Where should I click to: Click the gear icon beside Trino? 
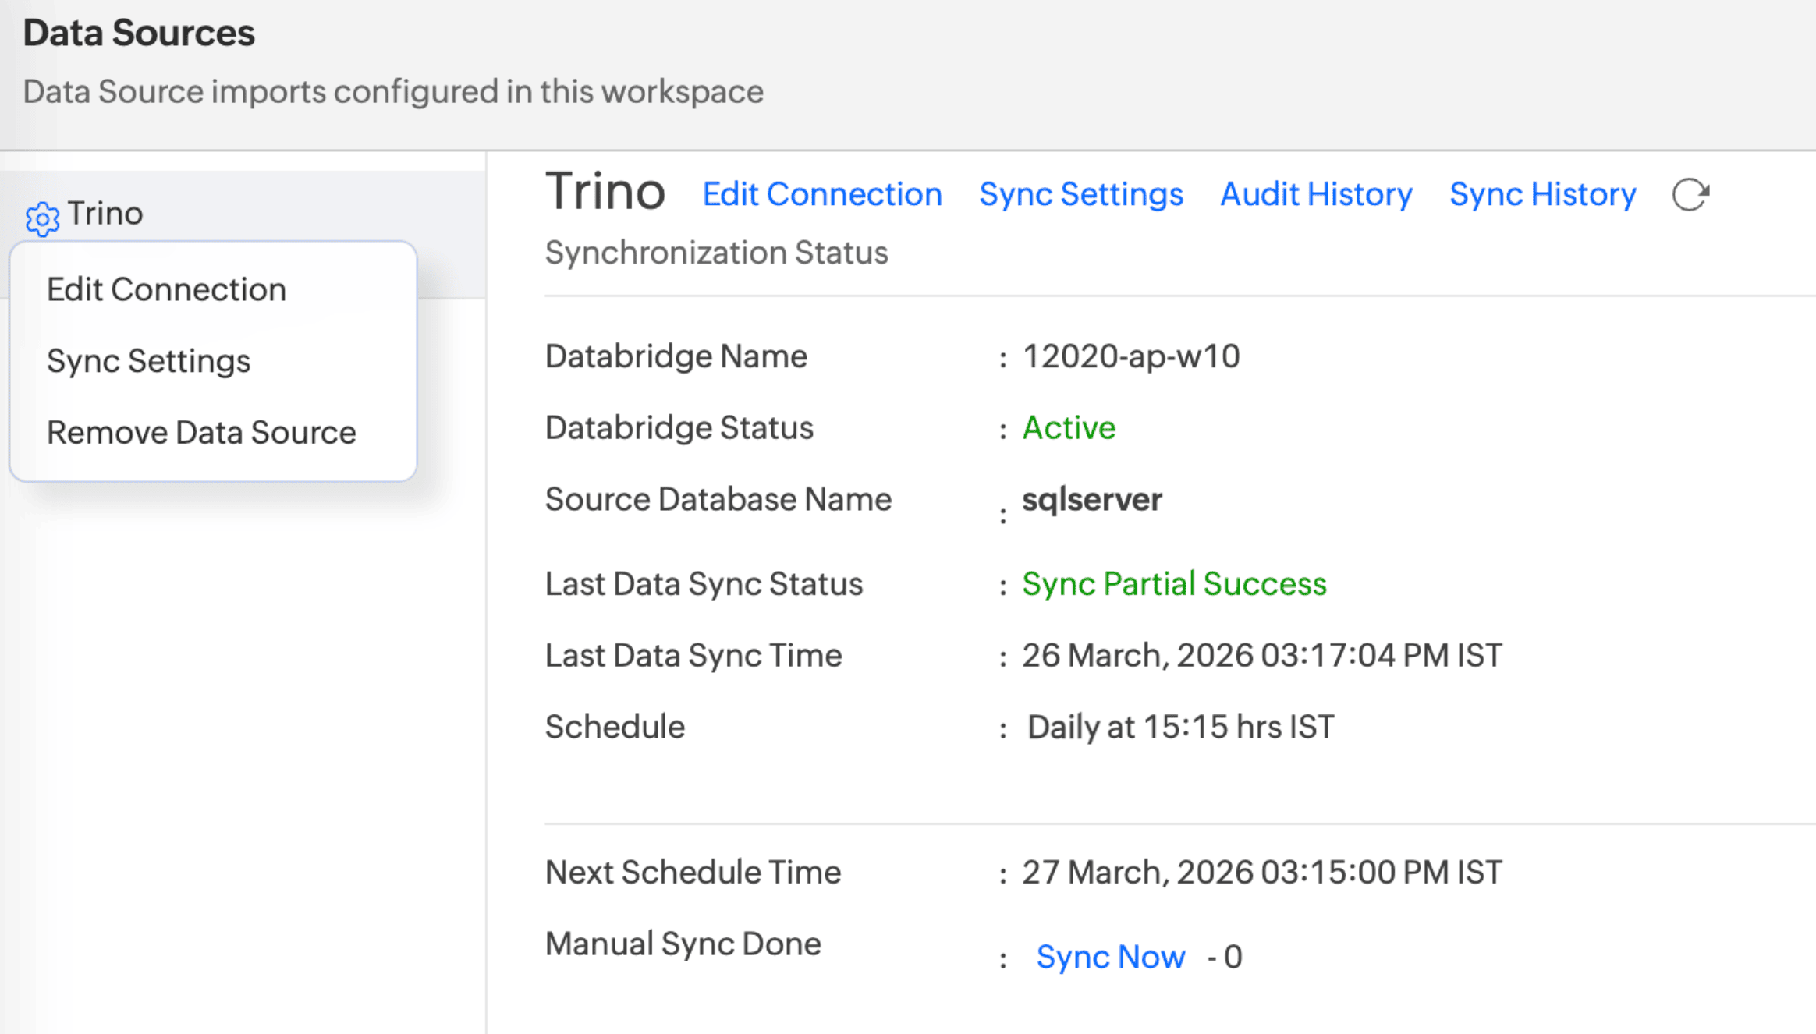click(42, 218)
